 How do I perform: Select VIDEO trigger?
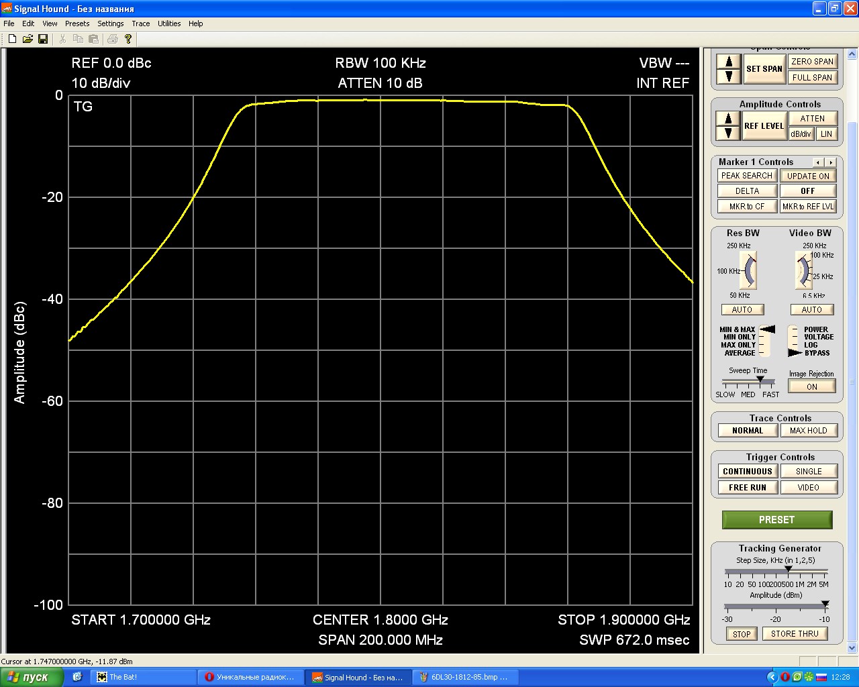[x=809, y=487]
